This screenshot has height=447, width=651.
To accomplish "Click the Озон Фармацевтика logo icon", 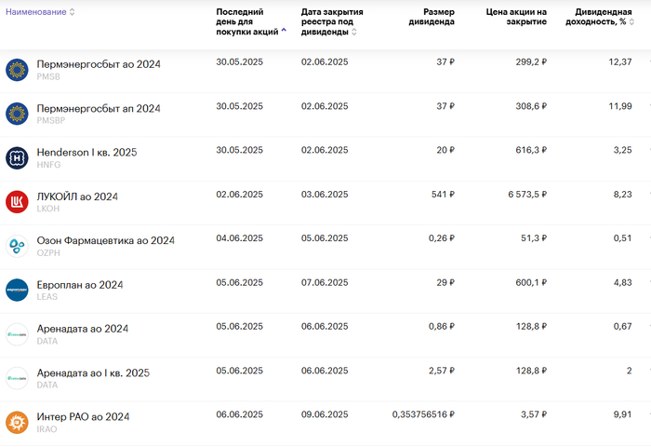I will [18, 246].
